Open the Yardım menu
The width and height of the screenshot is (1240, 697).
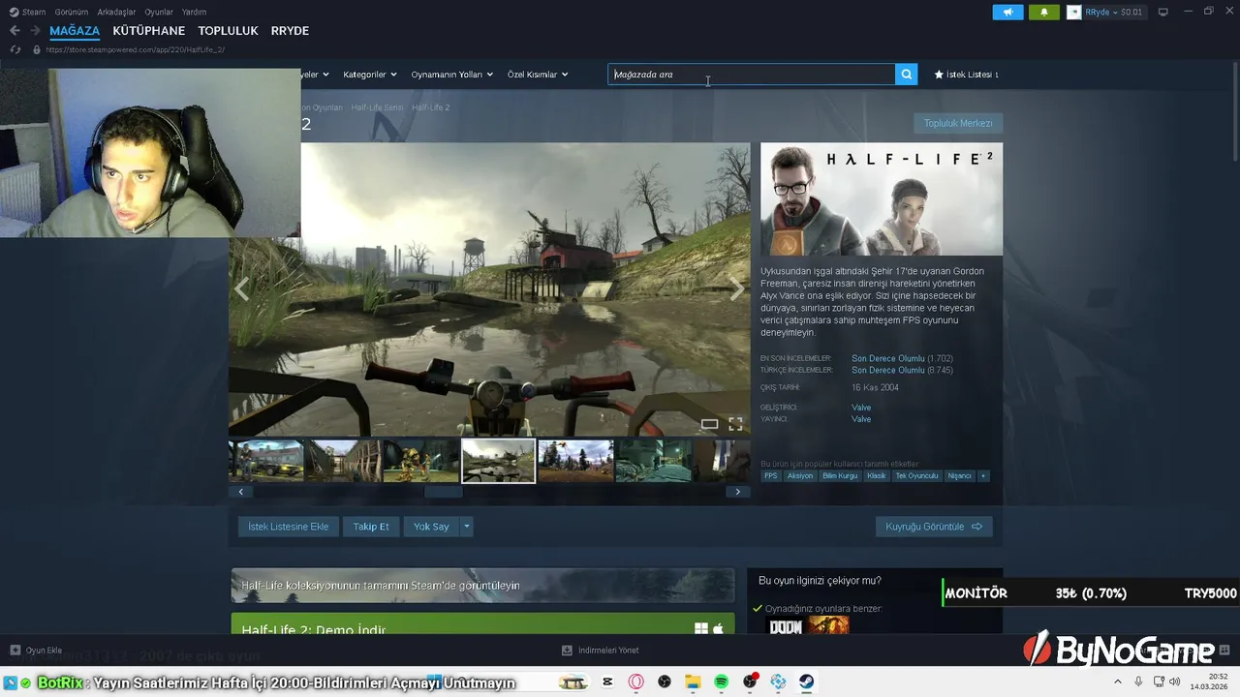click(x=194, y=12)
